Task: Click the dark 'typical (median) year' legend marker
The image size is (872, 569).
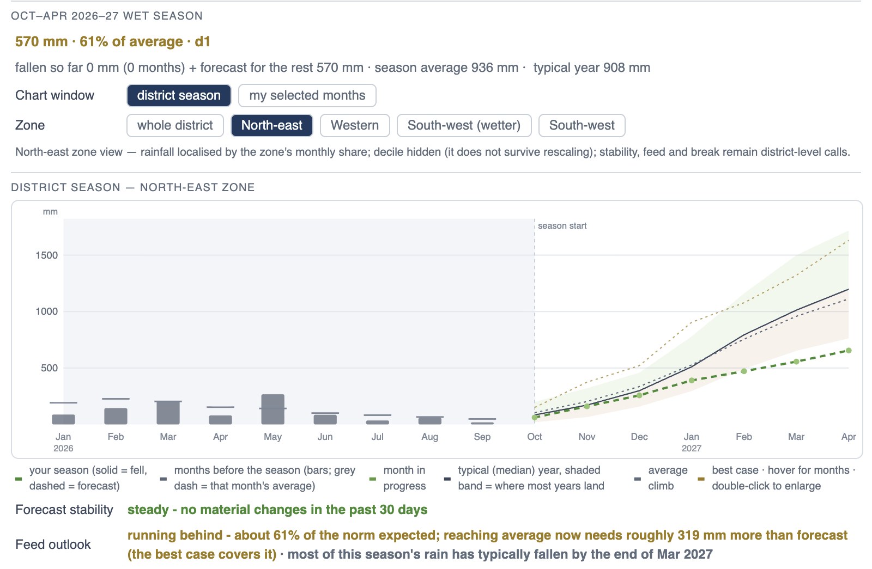Action: point(447,479)
